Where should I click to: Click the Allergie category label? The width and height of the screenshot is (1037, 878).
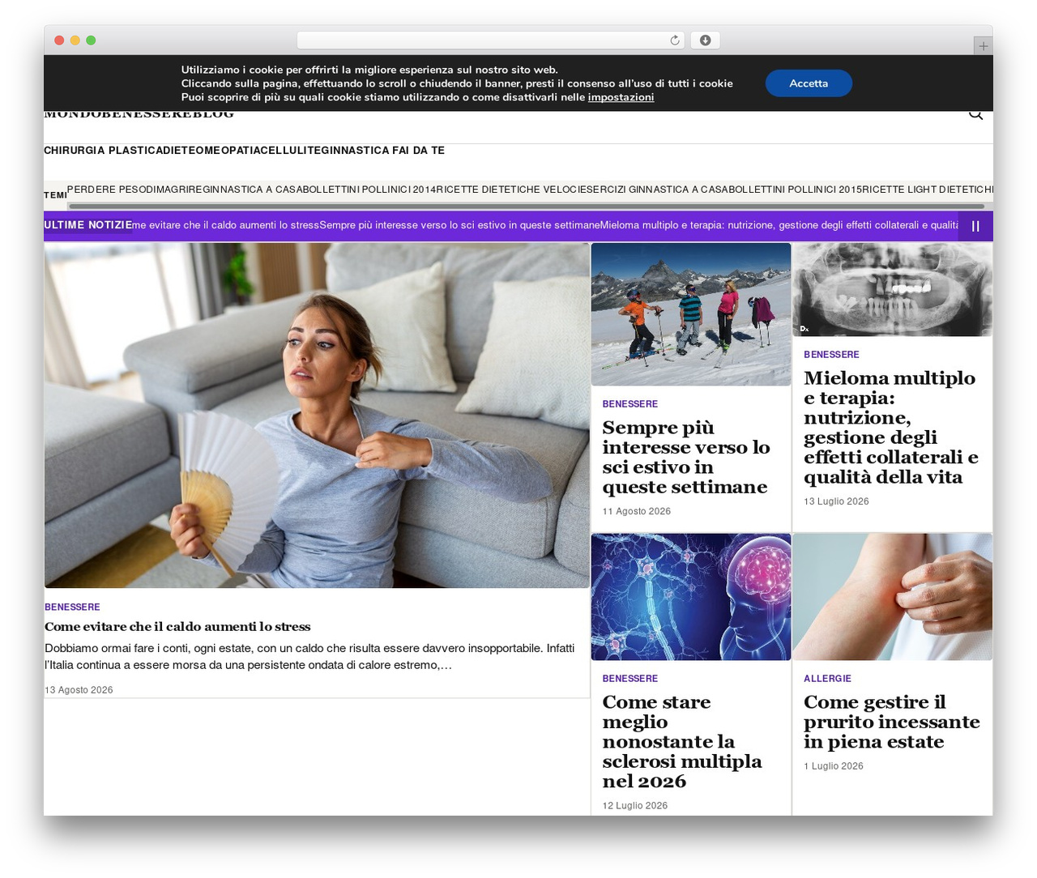tap(827, 679)
